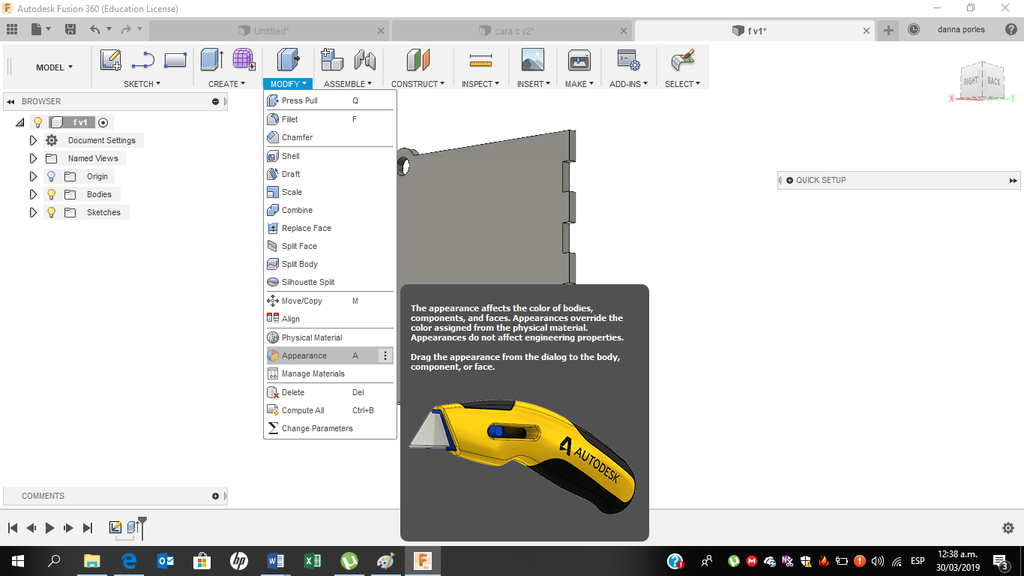This screenshot has height=576, width=1024.
Task: Select the Create Sketch tool icon
Action: pos(111,60)
